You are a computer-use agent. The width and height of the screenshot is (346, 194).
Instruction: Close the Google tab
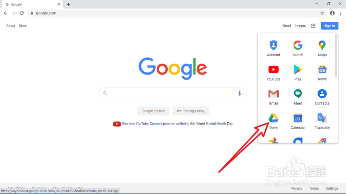click(59, 5)
